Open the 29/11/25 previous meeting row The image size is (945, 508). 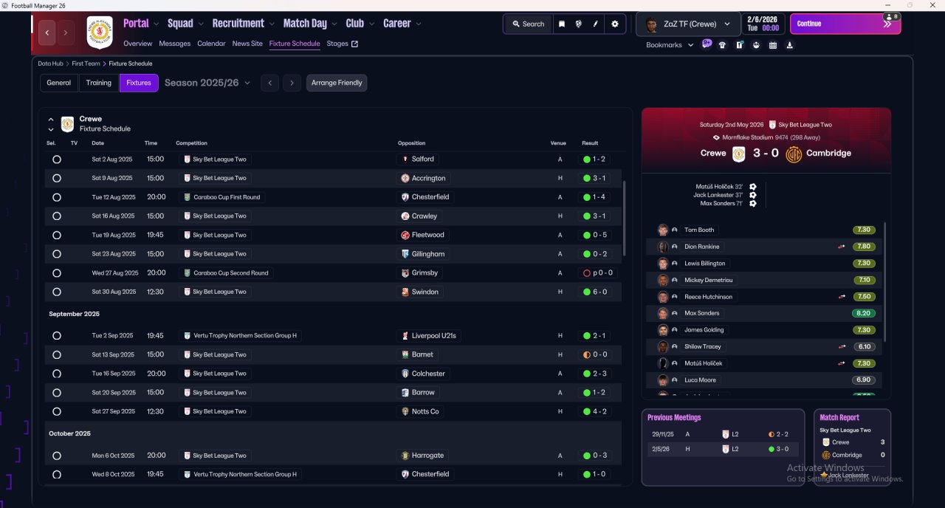coord(723,434)
